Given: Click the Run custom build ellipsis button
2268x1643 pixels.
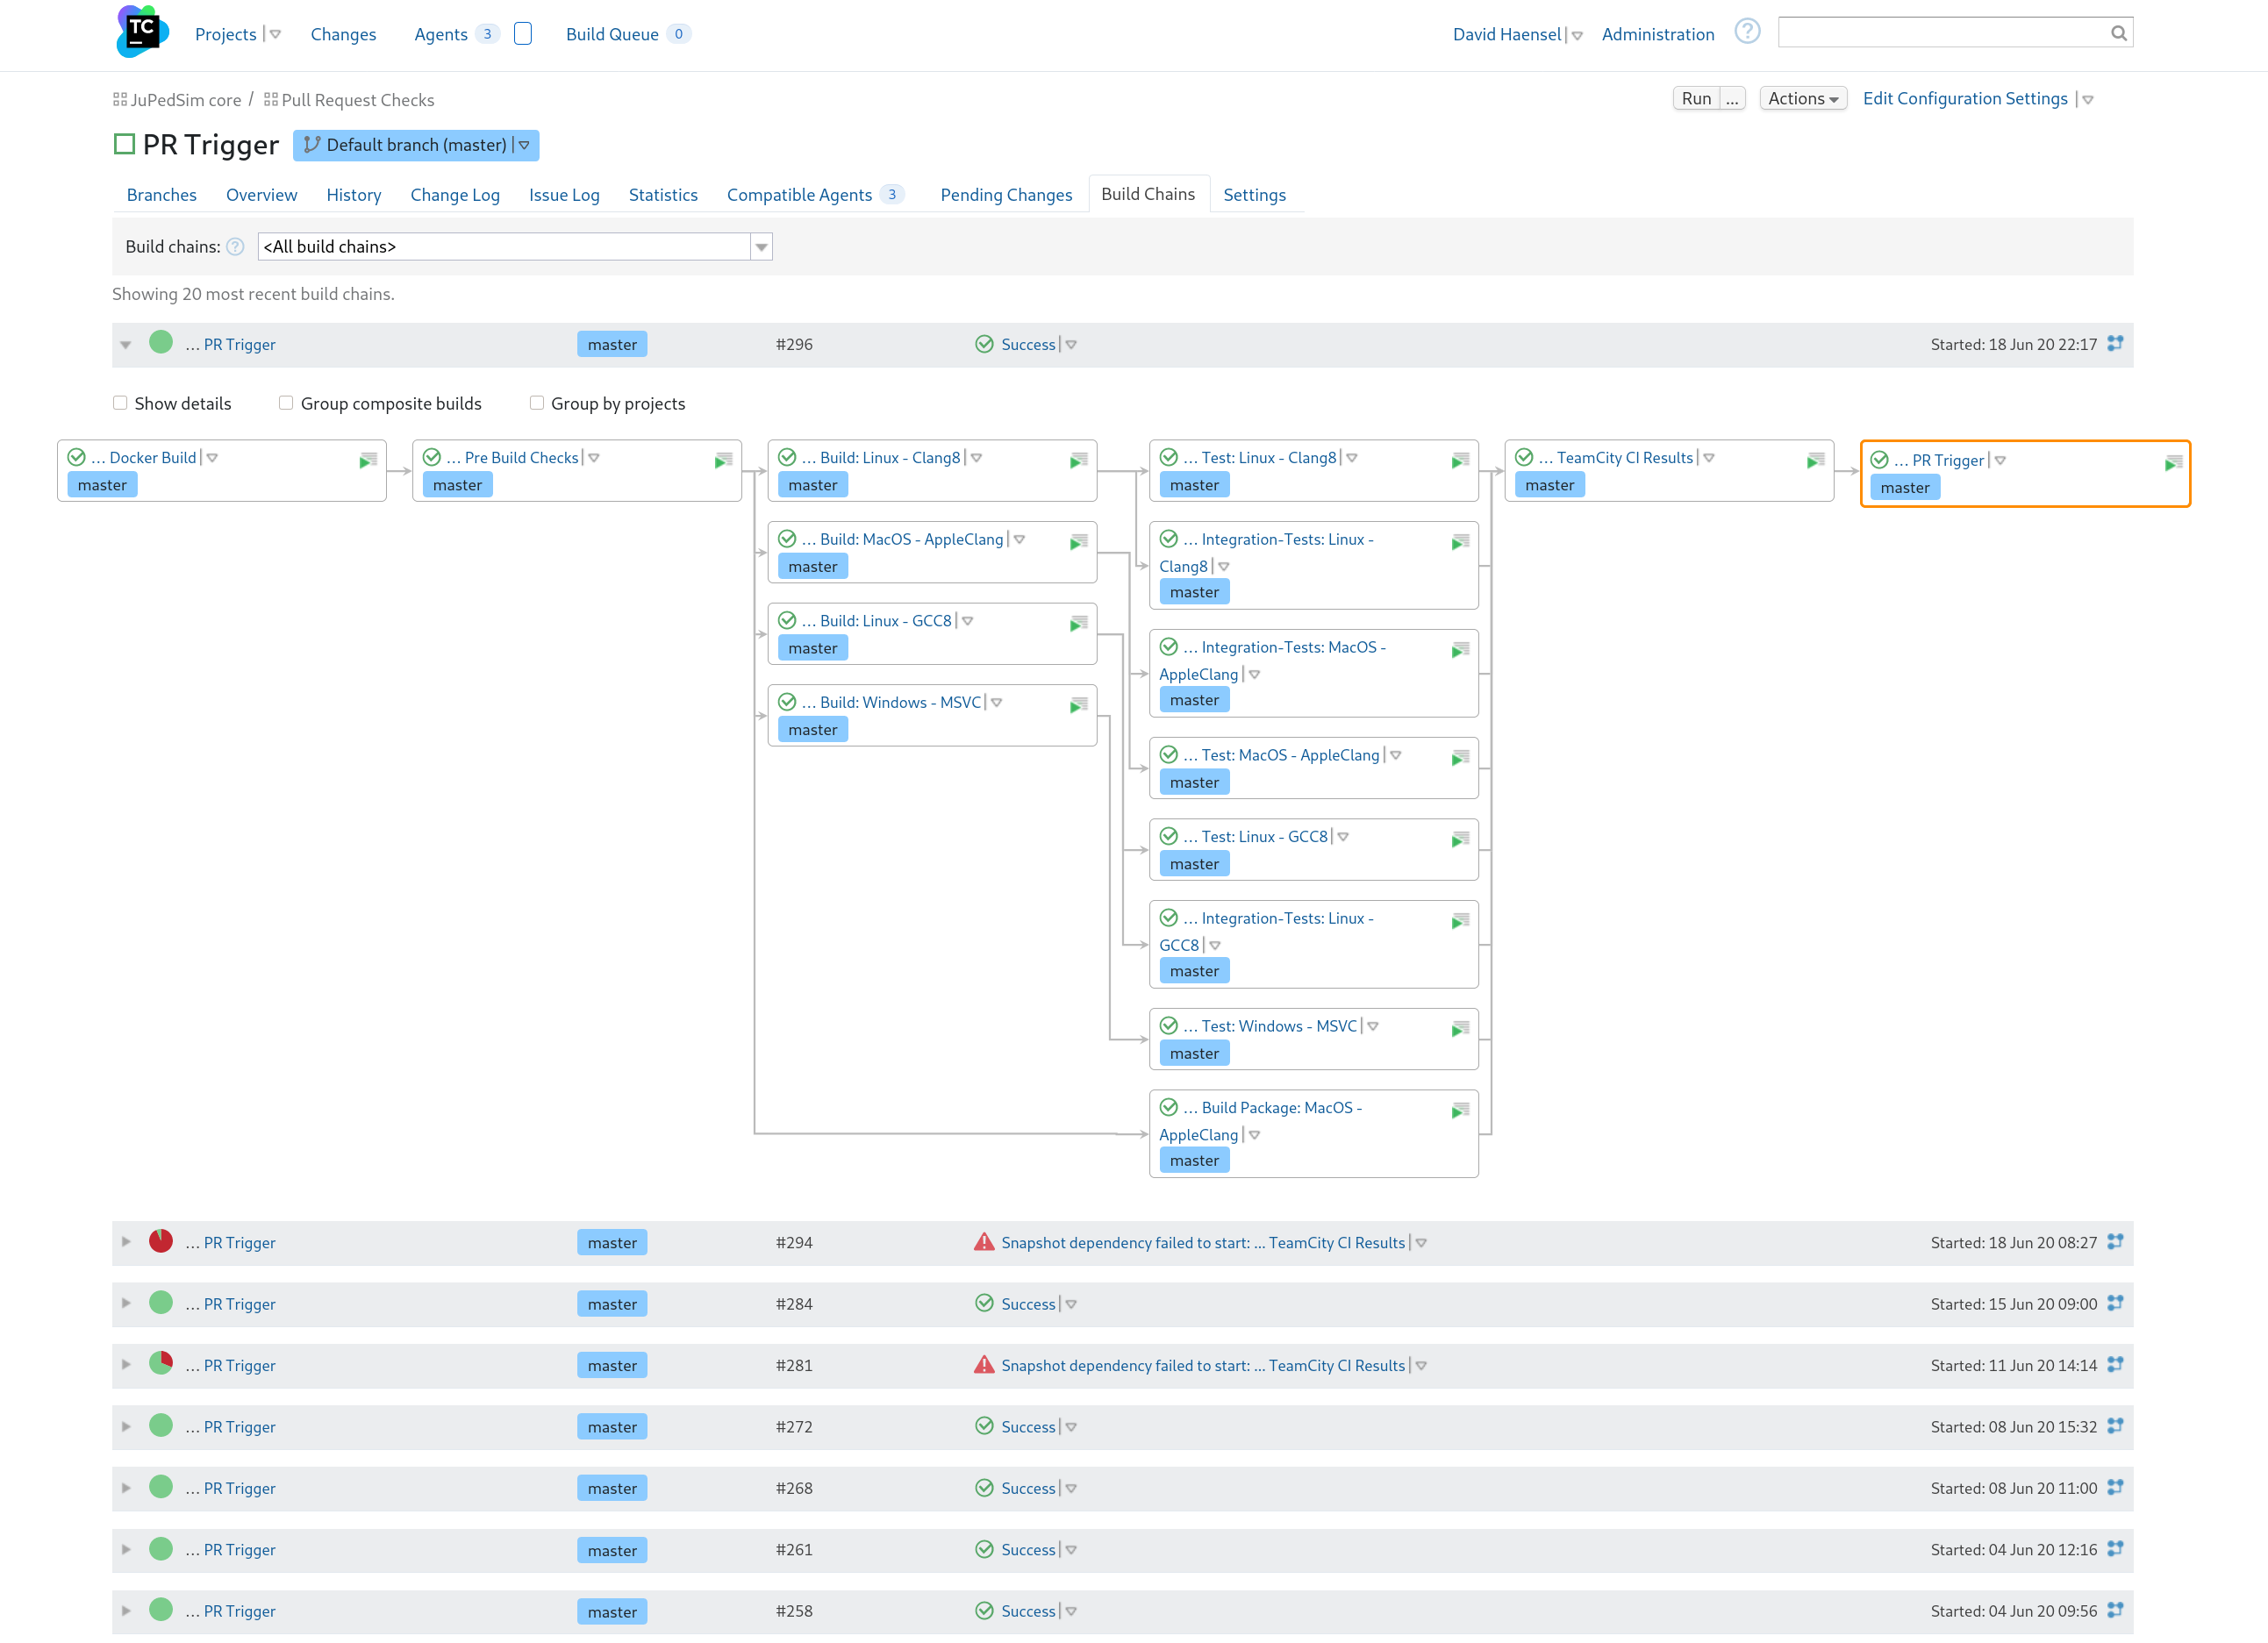Looking at the screenshot, I should click(1732, 98).
